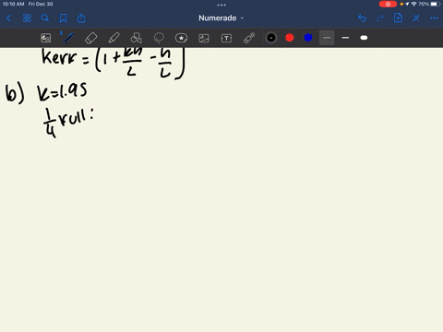The height and width of the screenshot is (332, 443).
Task: Redo the last action
Action: [380, 18]
